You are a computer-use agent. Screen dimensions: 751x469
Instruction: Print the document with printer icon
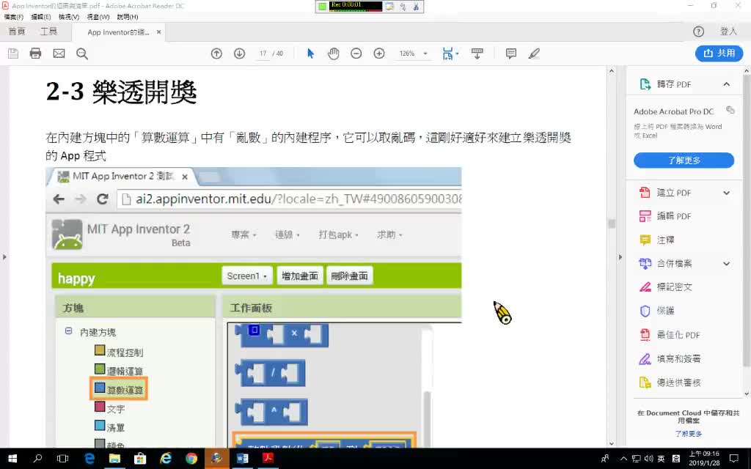point(35,53)
